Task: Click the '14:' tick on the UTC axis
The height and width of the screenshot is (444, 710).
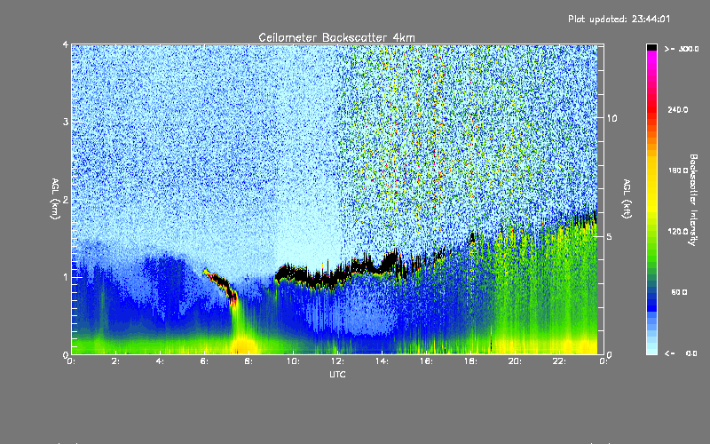Action: pyautogui.click(x=382, y=361)
